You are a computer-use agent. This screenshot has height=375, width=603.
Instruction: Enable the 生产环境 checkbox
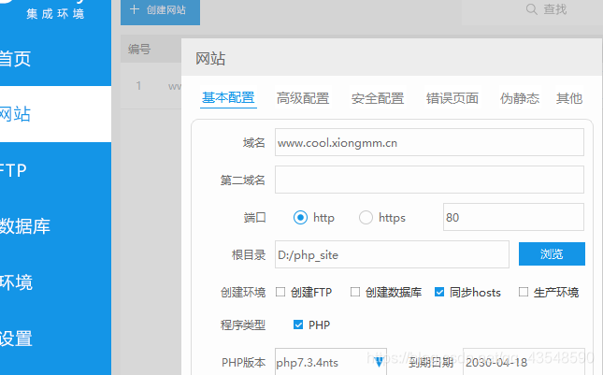click(524, 292)
